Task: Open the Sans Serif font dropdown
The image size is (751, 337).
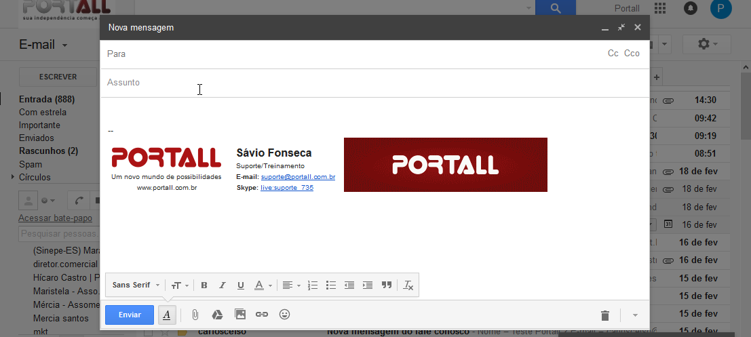Action: pos(136,285)
